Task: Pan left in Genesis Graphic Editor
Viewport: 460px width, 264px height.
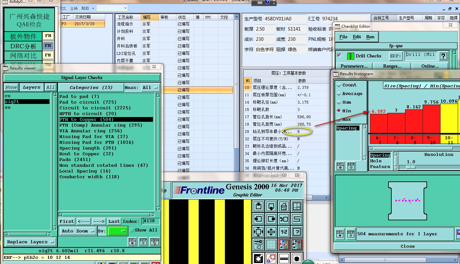Action: click(x=258, y=219)
